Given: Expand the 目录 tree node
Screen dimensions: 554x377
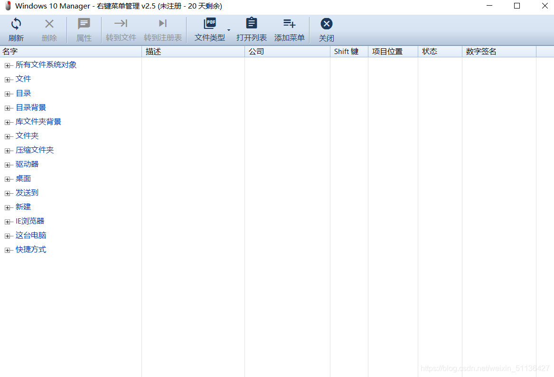Looking at the screenshot, I should 7,94.
